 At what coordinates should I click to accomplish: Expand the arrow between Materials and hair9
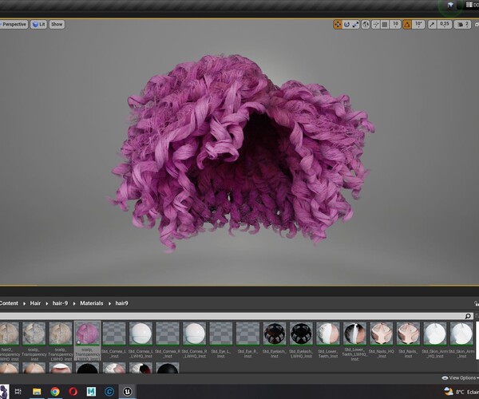coord(109,303)
